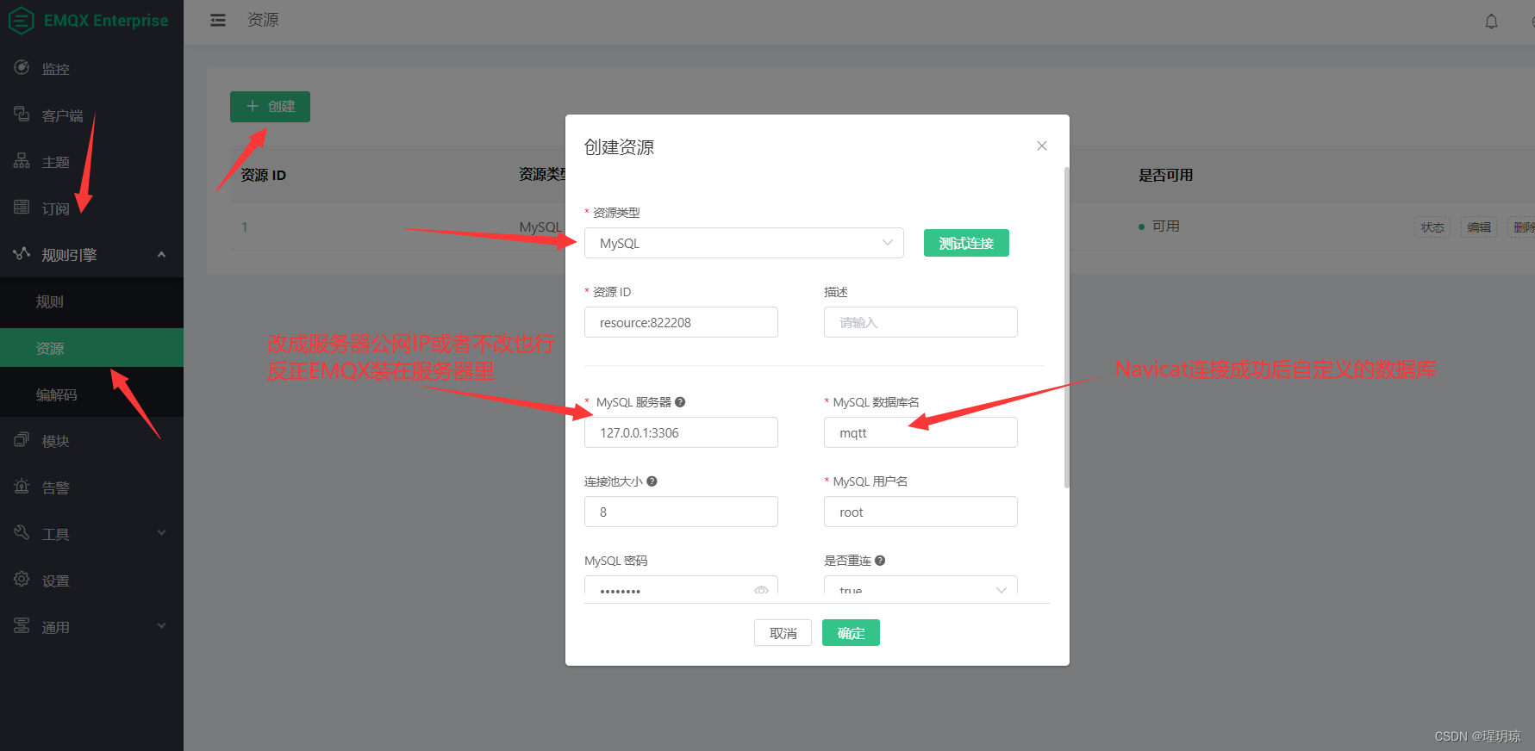The image size is (1535, 751).
Task: Open 客户端 in the sidebar menu
Action: tap(91, 115)
